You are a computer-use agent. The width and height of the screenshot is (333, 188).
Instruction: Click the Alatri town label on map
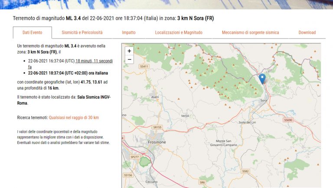coord(155,97)
